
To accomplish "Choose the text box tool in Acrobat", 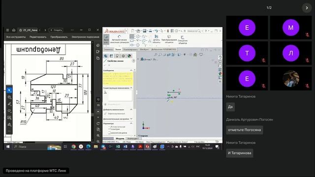I will [x=9, y=118].
